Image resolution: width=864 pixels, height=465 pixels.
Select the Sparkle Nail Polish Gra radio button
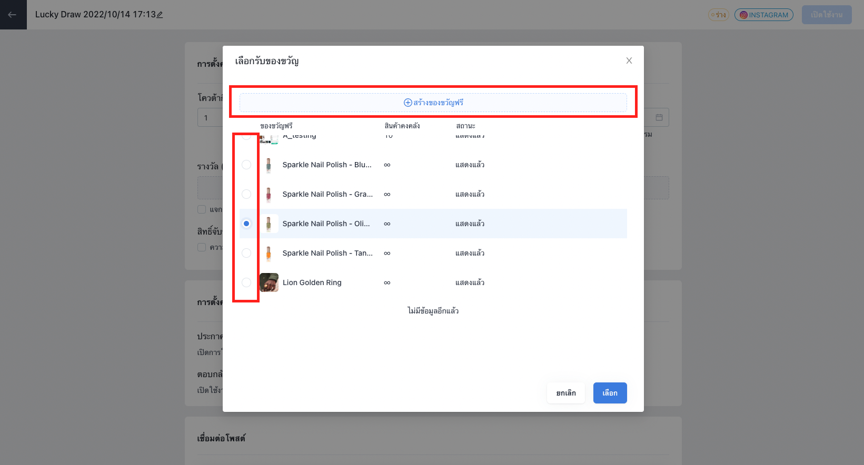[246, 194]
